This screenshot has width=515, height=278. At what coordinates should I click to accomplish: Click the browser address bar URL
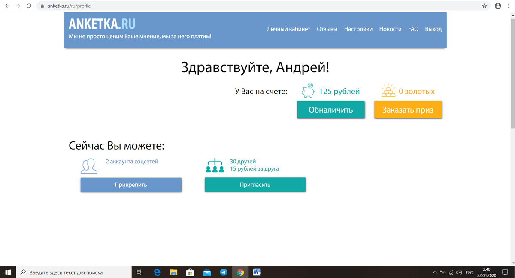pyautogui.click(x=69, y=6)
